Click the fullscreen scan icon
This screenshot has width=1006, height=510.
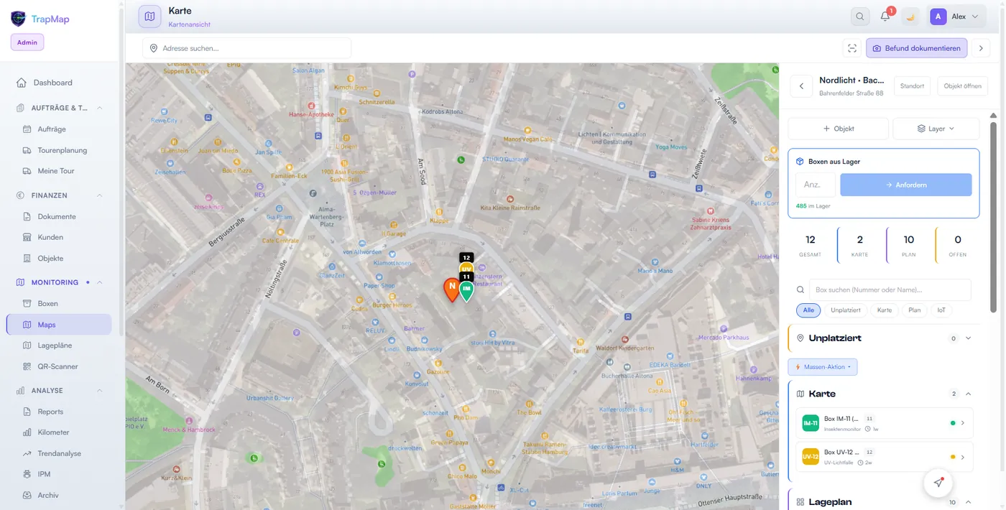pyautogui.click(x=852, y=48)
